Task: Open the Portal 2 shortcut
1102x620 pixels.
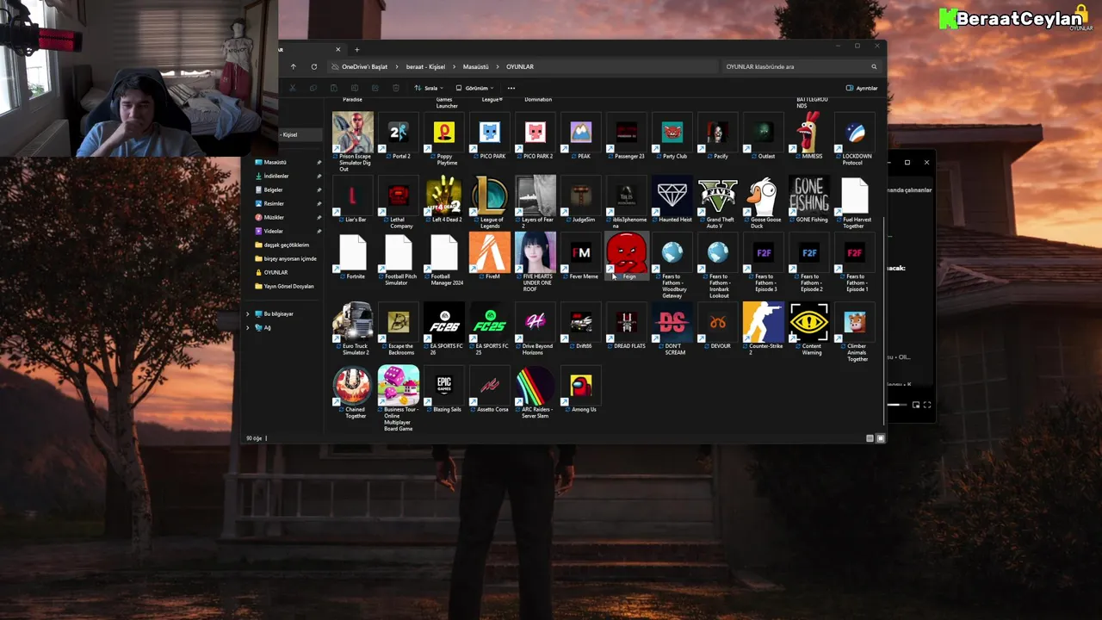Action: (398, 136)
